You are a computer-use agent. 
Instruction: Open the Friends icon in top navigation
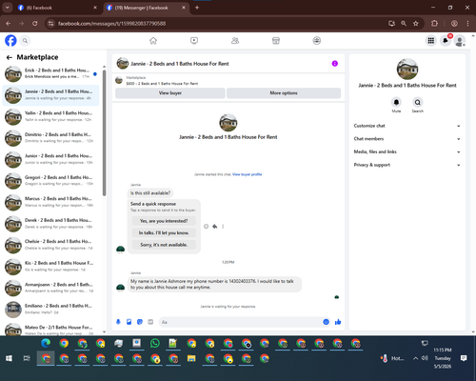(x=235, y=41)
